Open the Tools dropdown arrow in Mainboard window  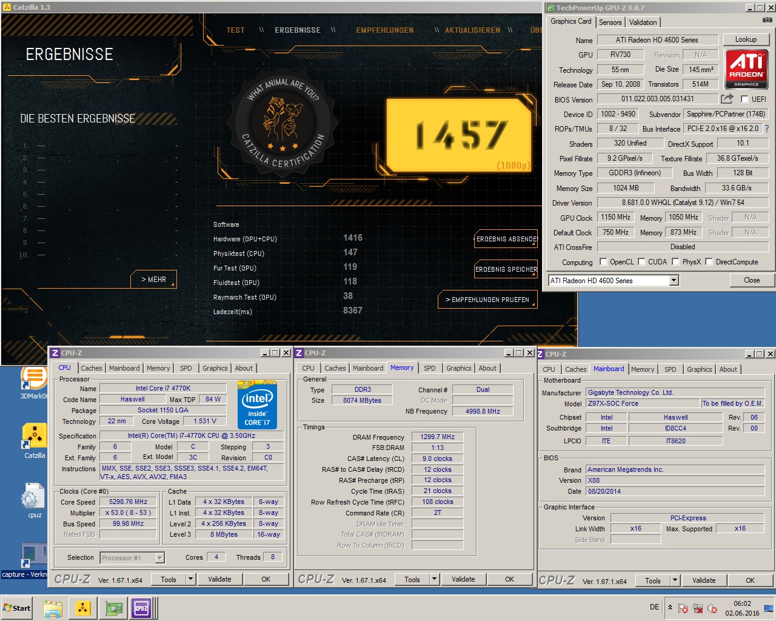coord(675,580)
